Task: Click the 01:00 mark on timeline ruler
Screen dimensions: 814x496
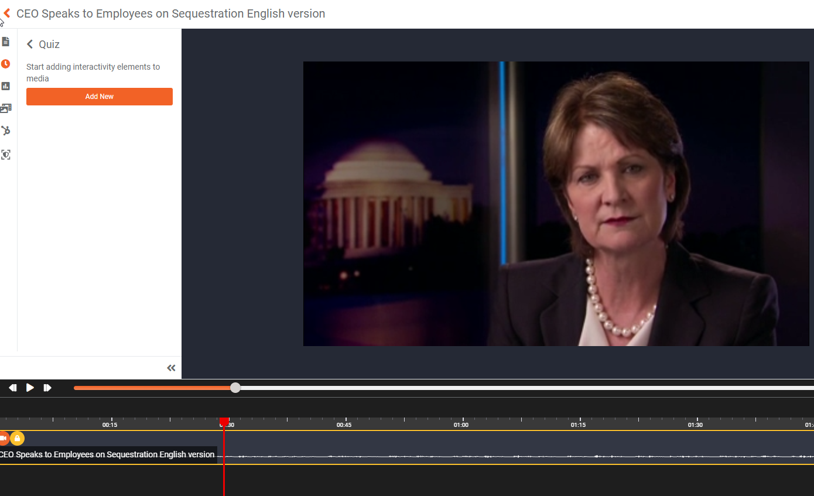Action: tap(461, 425)
